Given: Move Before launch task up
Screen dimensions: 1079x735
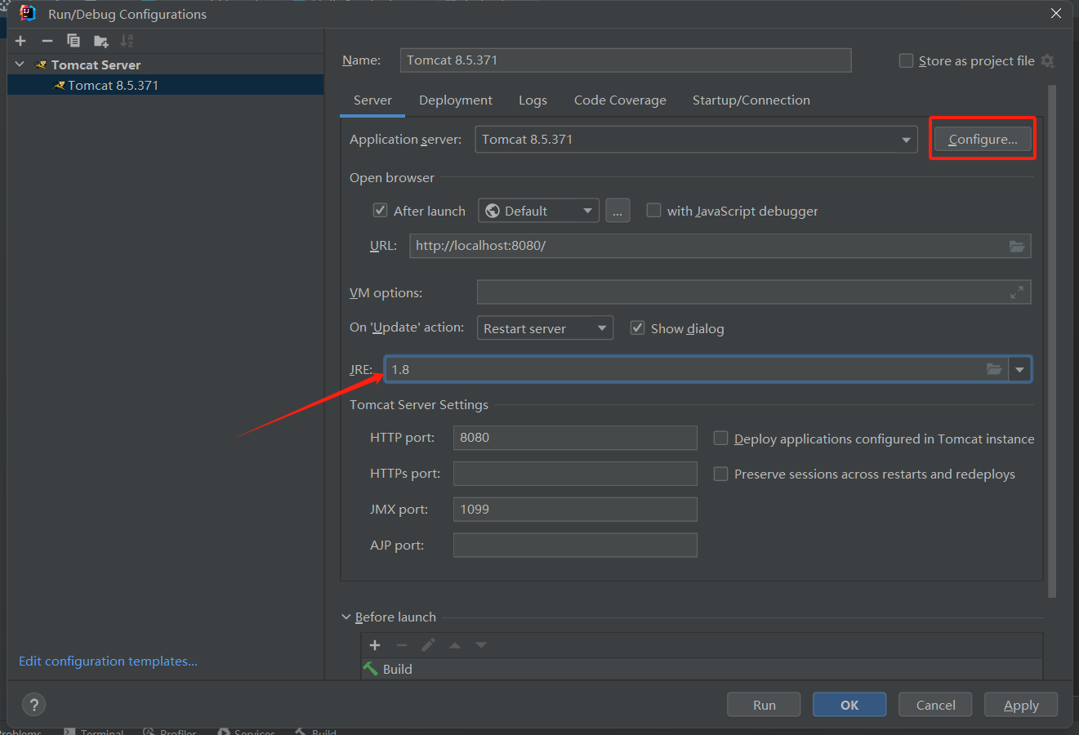Looking at the screenshot, I should (x=455, y=645).
